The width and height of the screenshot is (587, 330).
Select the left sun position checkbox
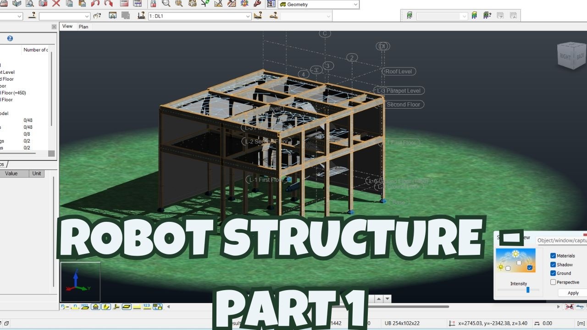point(508,268)
